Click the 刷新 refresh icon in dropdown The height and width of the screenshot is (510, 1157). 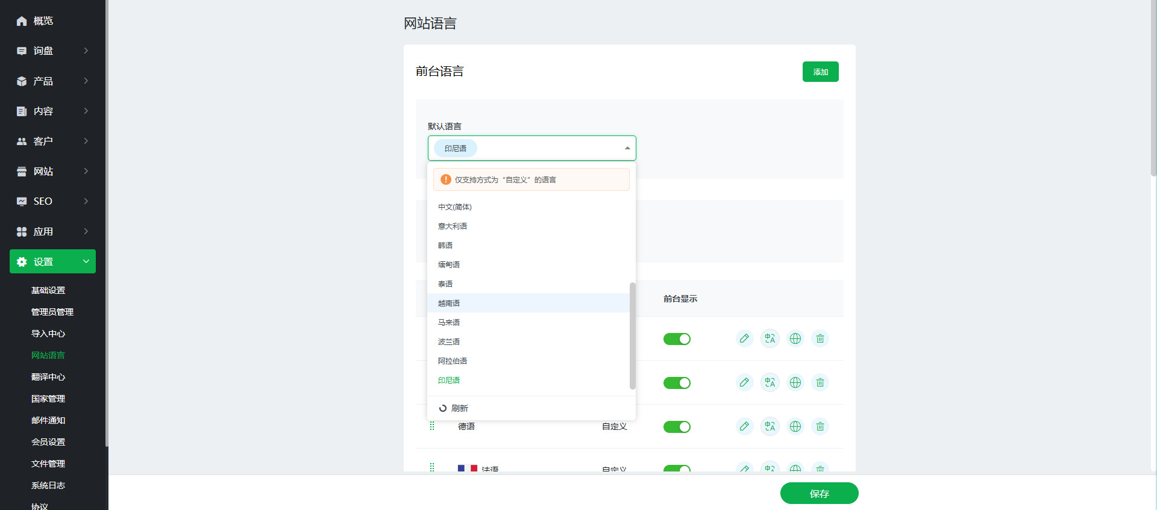pyautogui.click(x=443, y=408)
